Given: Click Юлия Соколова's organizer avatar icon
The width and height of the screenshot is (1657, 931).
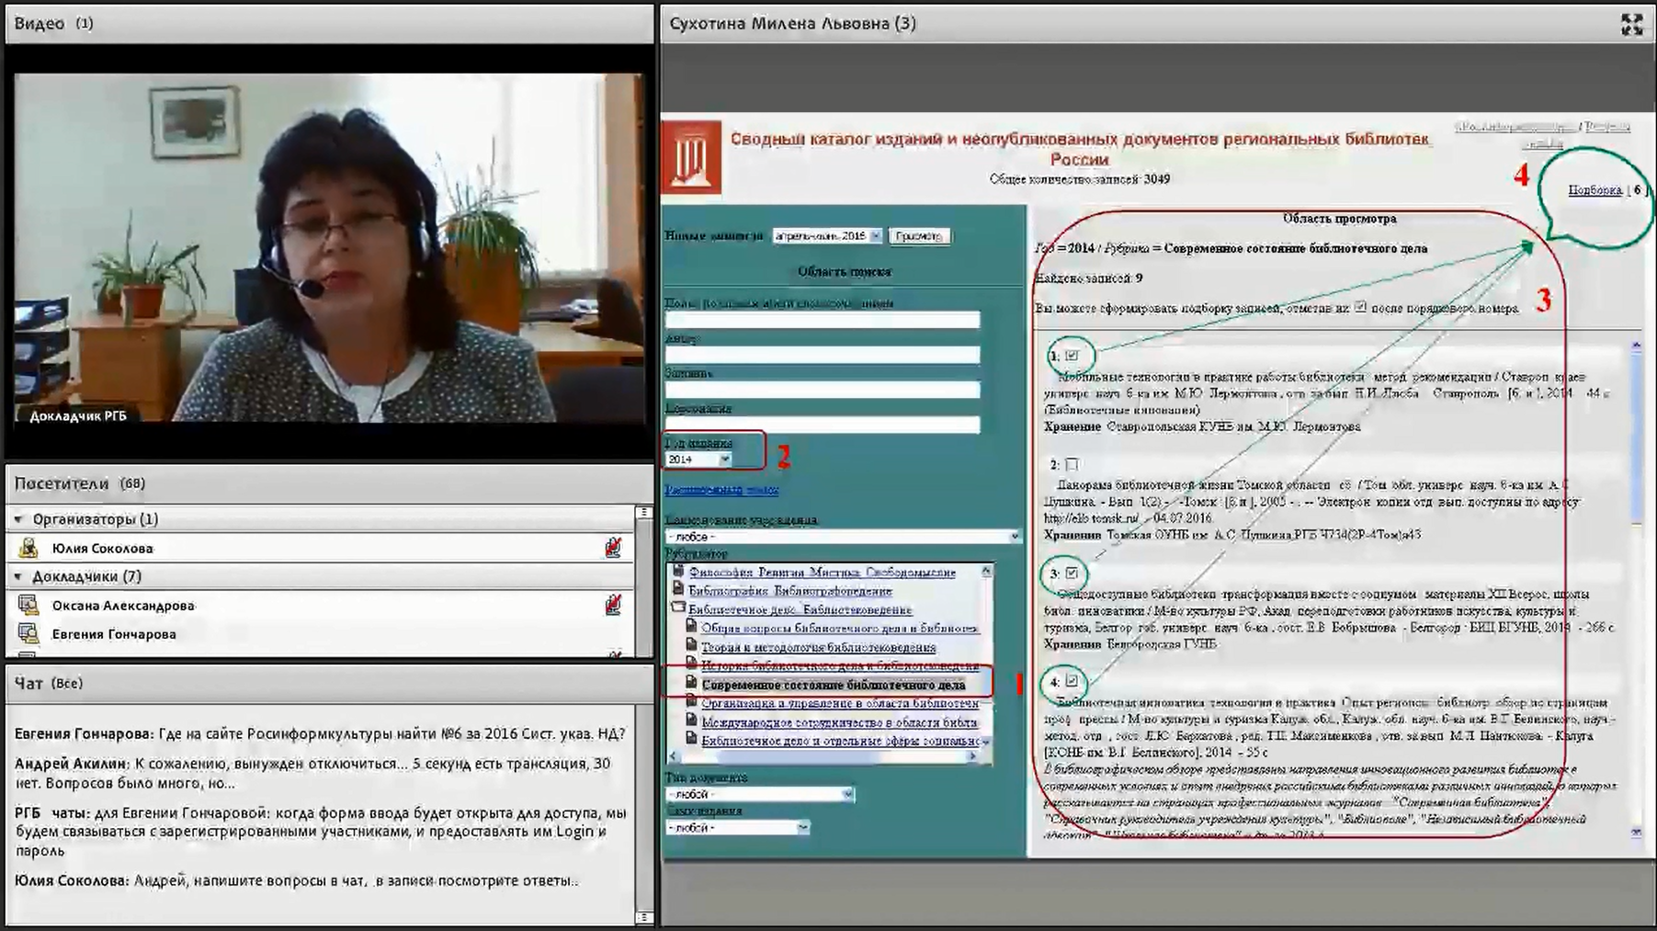Looking at the screenshot, I should 28,549.
